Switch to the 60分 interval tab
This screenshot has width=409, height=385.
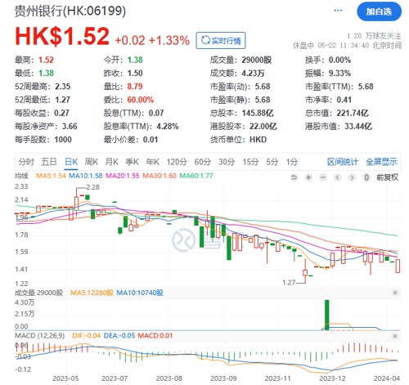point(203,162)
